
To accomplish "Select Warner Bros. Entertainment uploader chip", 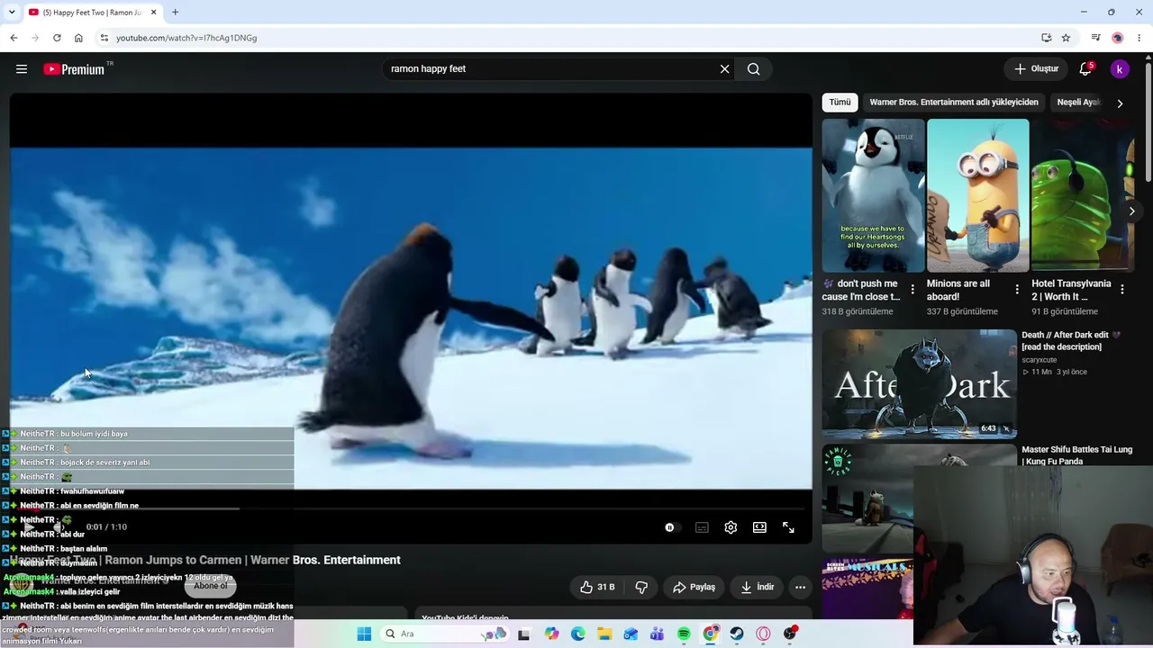I will [954, 103].
